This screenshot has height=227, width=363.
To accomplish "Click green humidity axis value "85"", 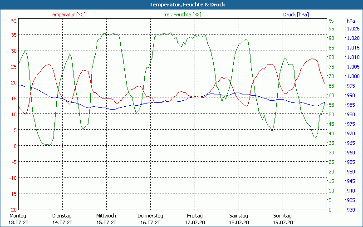I will (x=332, y=48).
